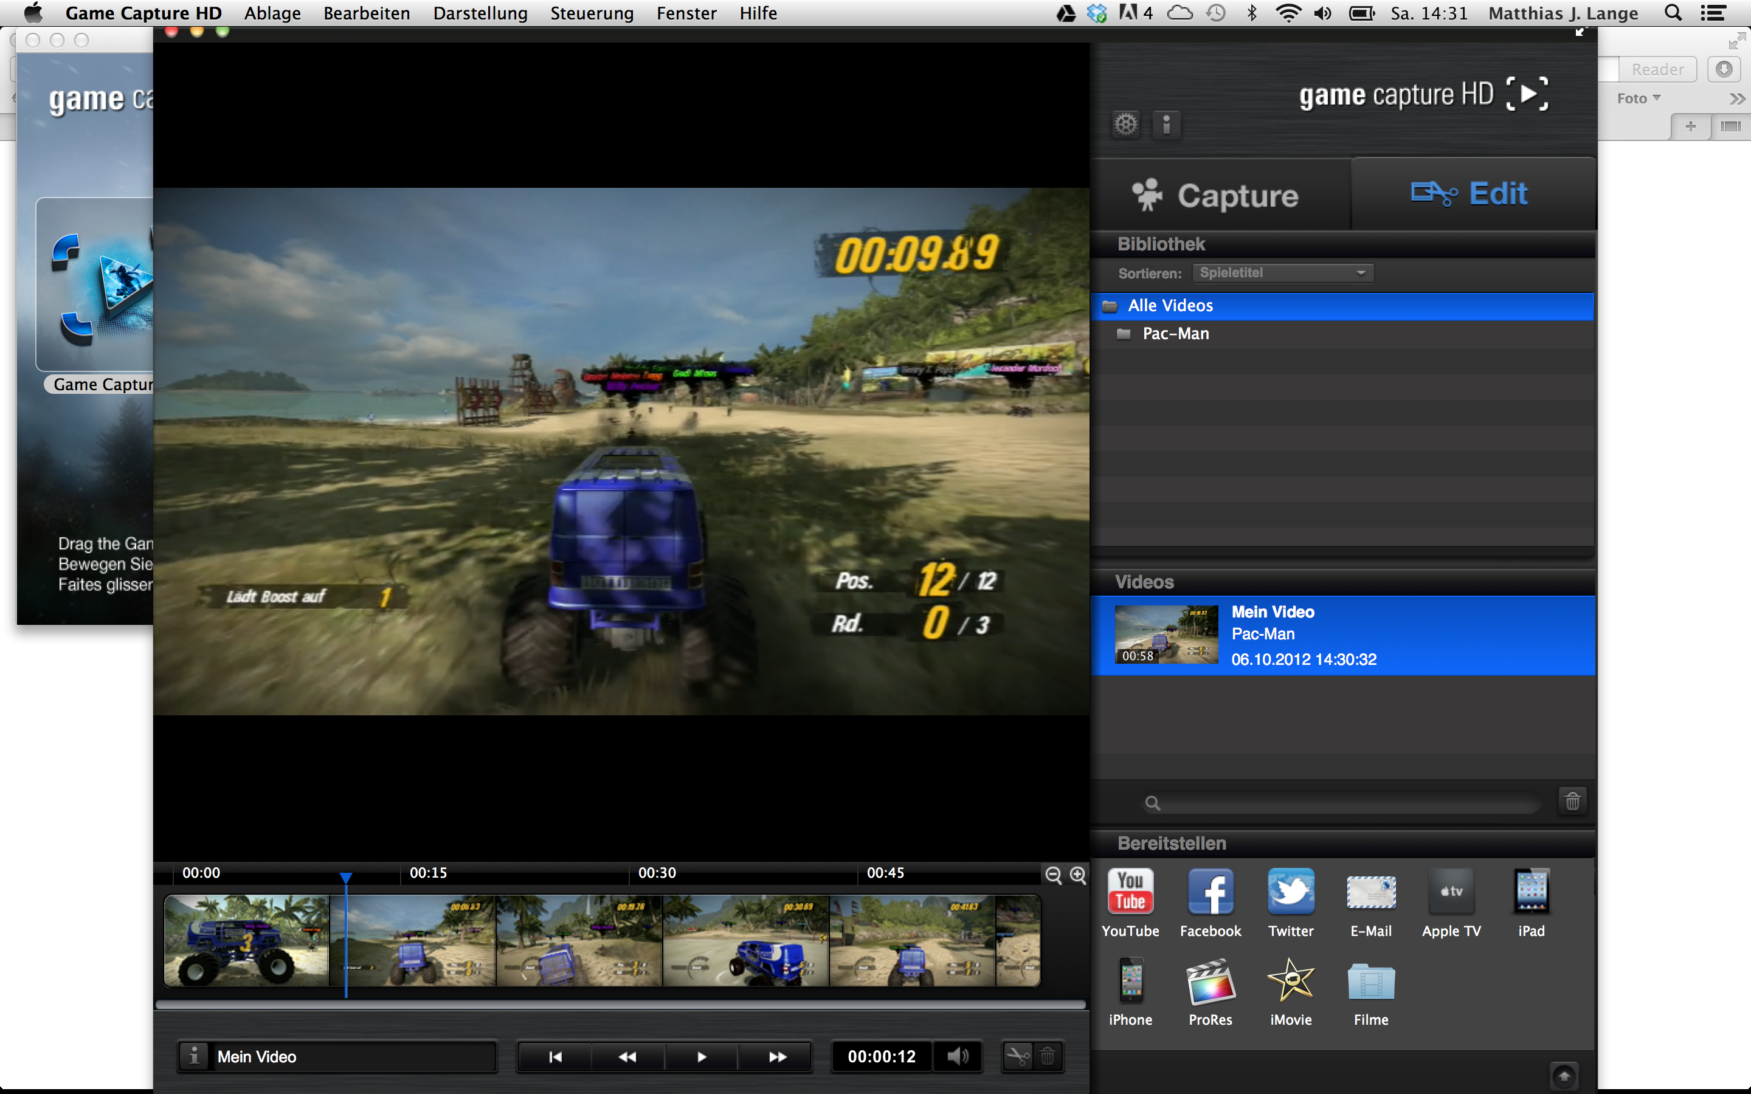Open settings with the gear icon

1125,125
